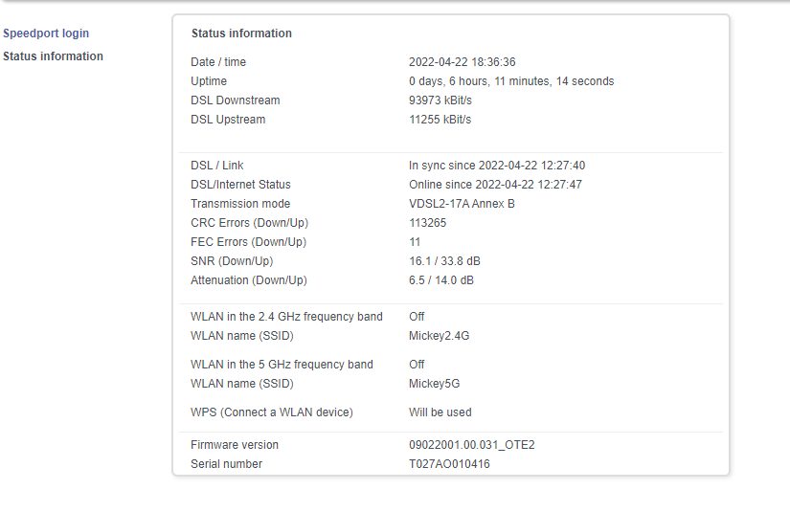790x512 pixels.
Task: Open the Speedport login link
Action: [46, 33]
